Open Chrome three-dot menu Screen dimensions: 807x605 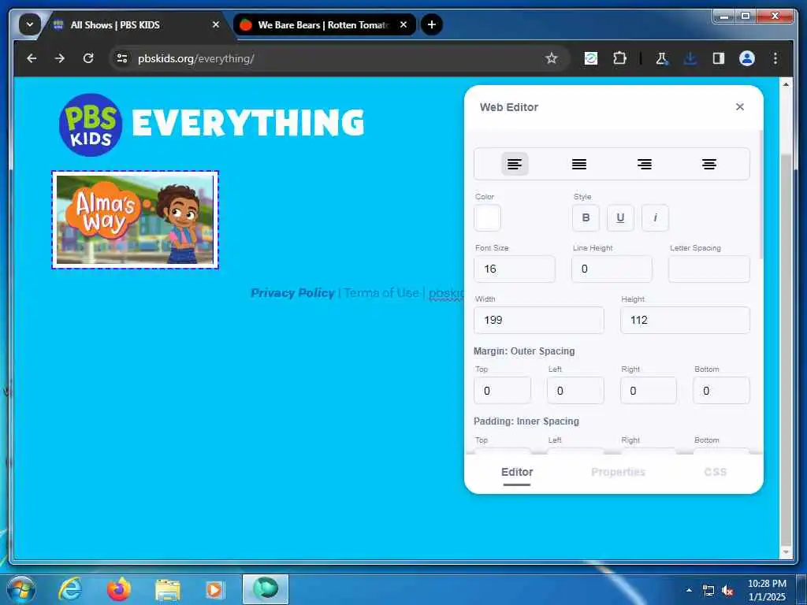click(775, 58)
